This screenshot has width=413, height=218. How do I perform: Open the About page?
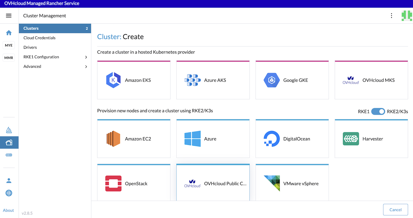[8, 210]
